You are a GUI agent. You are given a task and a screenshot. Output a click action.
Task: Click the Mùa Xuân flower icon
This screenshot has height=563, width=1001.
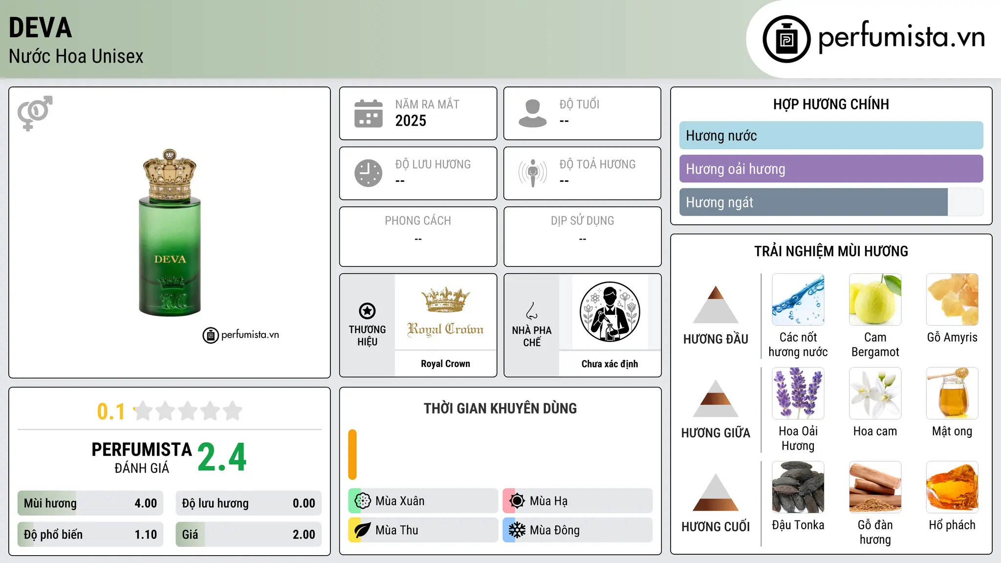(x=363, y=501)
